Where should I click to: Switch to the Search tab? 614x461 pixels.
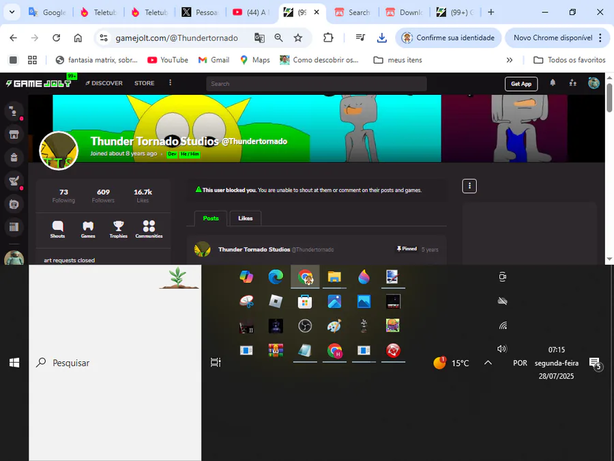coord(353,12)
